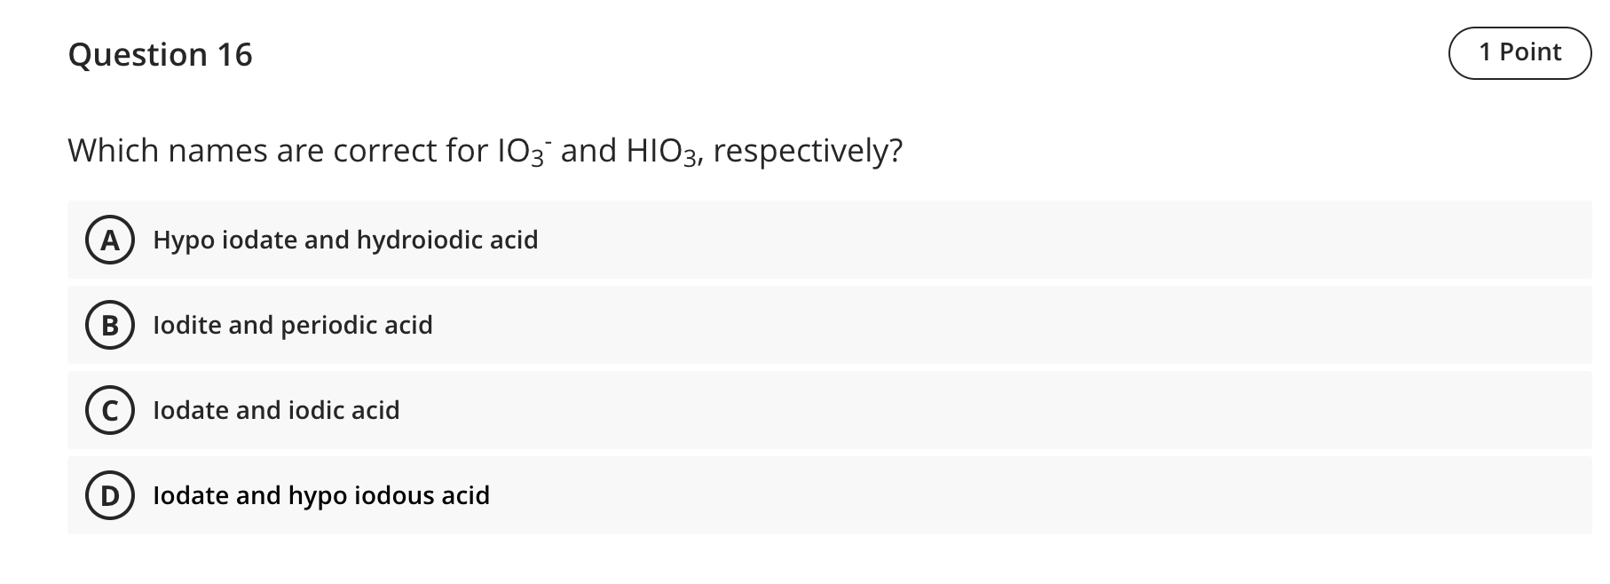
Task: Click the text Iodite and periodic acid
Action: (293, 326)
